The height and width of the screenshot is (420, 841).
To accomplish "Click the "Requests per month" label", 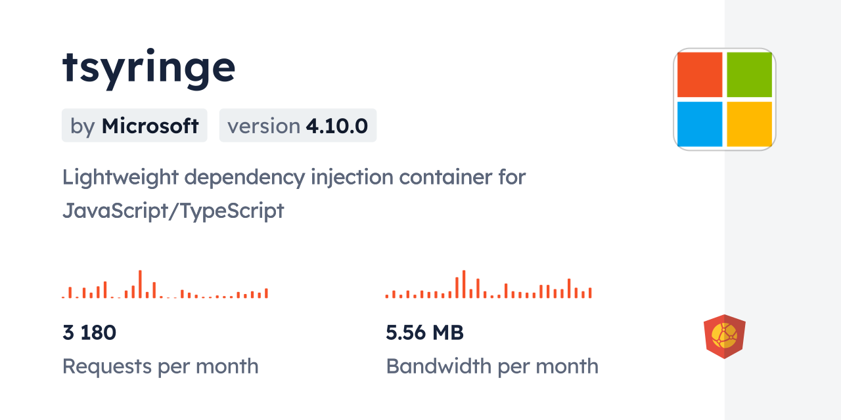I will 160,366.
